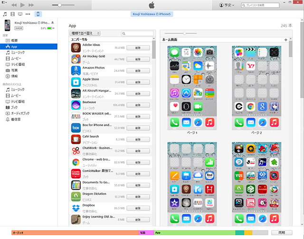Click the Amazon Photos app icon
Viewport: 304px width, 239px height.
76,71
